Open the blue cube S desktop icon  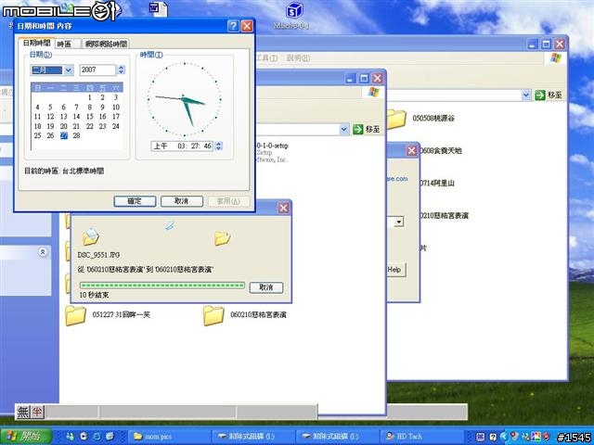(x=294, y=11)
